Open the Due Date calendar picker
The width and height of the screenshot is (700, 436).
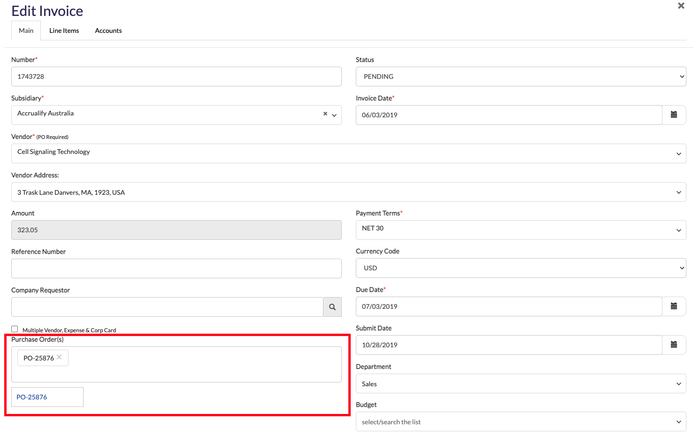[x=674, y=306]
